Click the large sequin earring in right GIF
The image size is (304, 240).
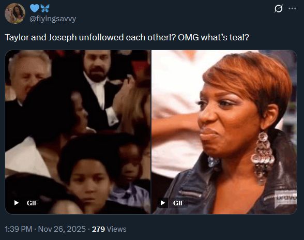(x=263, y=157)
